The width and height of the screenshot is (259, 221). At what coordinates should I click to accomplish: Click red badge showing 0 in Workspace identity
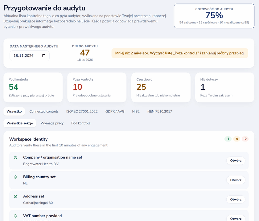pos(245,139)
